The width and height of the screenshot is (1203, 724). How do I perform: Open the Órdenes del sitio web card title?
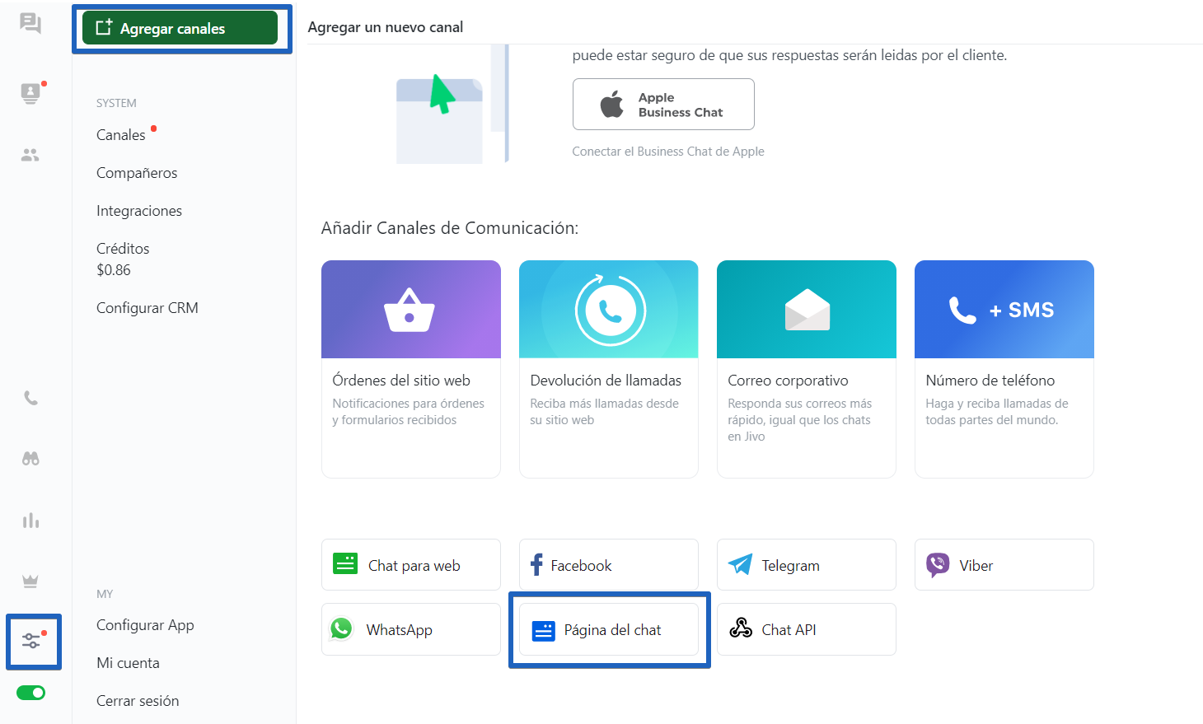coord(401,381)
